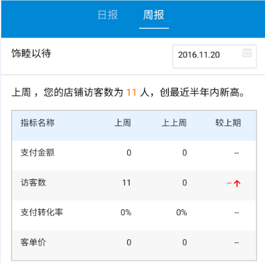Click the 较上期 dash in 支付金额 row
This screenshot has height=263, width=265.
pyautogui.click(x=236, y=153)
